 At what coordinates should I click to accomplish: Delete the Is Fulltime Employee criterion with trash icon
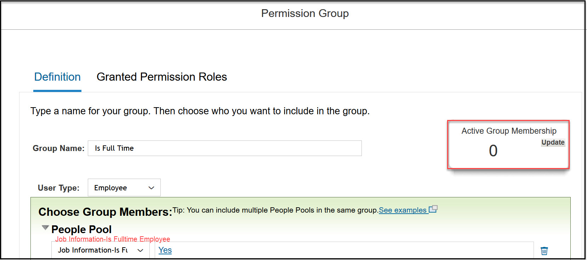(544, 251)
